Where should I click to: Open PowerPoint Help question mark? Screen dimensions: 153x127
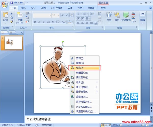[x=151, y=8]
